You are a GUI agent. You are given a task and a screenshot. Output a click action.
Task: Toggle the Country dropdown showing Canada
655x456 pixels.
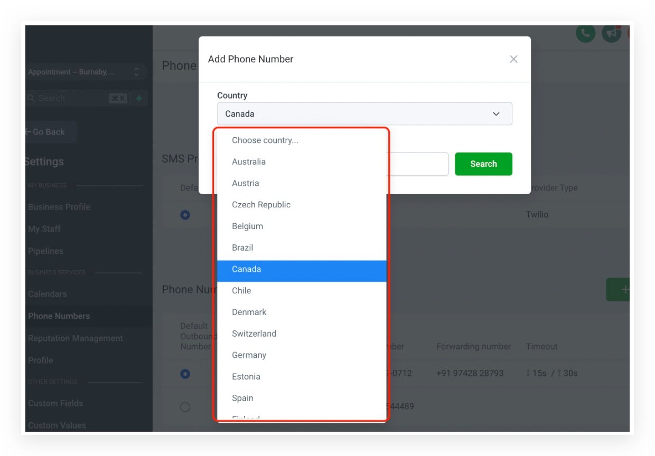(364, 114)
